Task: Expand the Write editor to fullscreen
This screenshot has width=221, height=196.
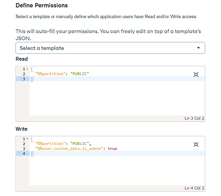Action: point(196,144)
